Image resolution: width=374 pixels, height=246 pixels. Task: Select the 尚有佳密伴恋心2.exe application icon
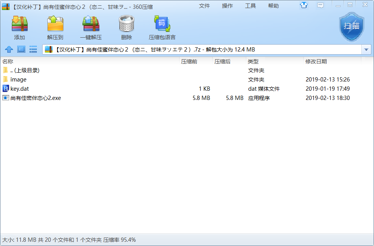(6, 98)
